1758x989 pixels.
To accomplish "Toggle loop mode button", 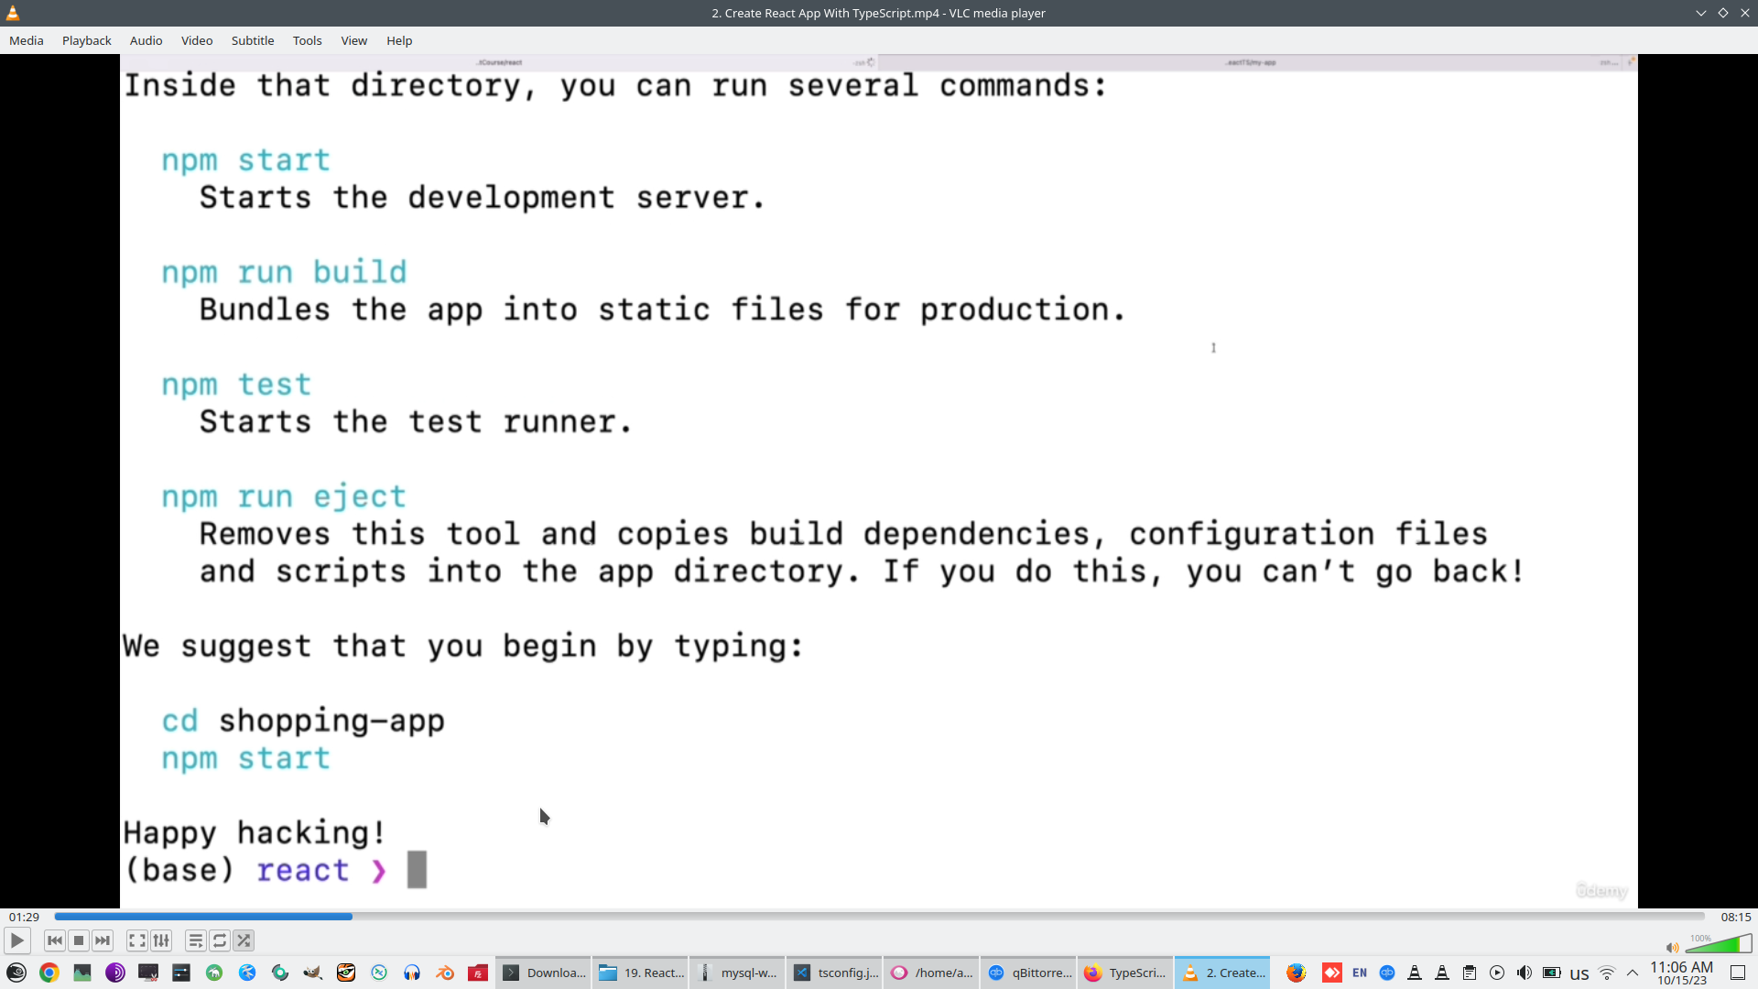I will [220, 940].
